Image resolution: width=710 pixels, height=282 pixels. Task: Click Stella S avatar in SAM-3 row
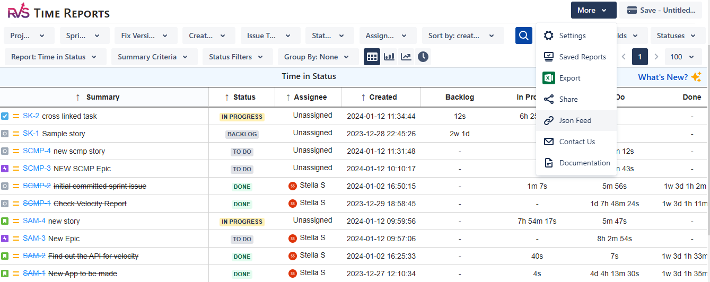pos(292,239)
